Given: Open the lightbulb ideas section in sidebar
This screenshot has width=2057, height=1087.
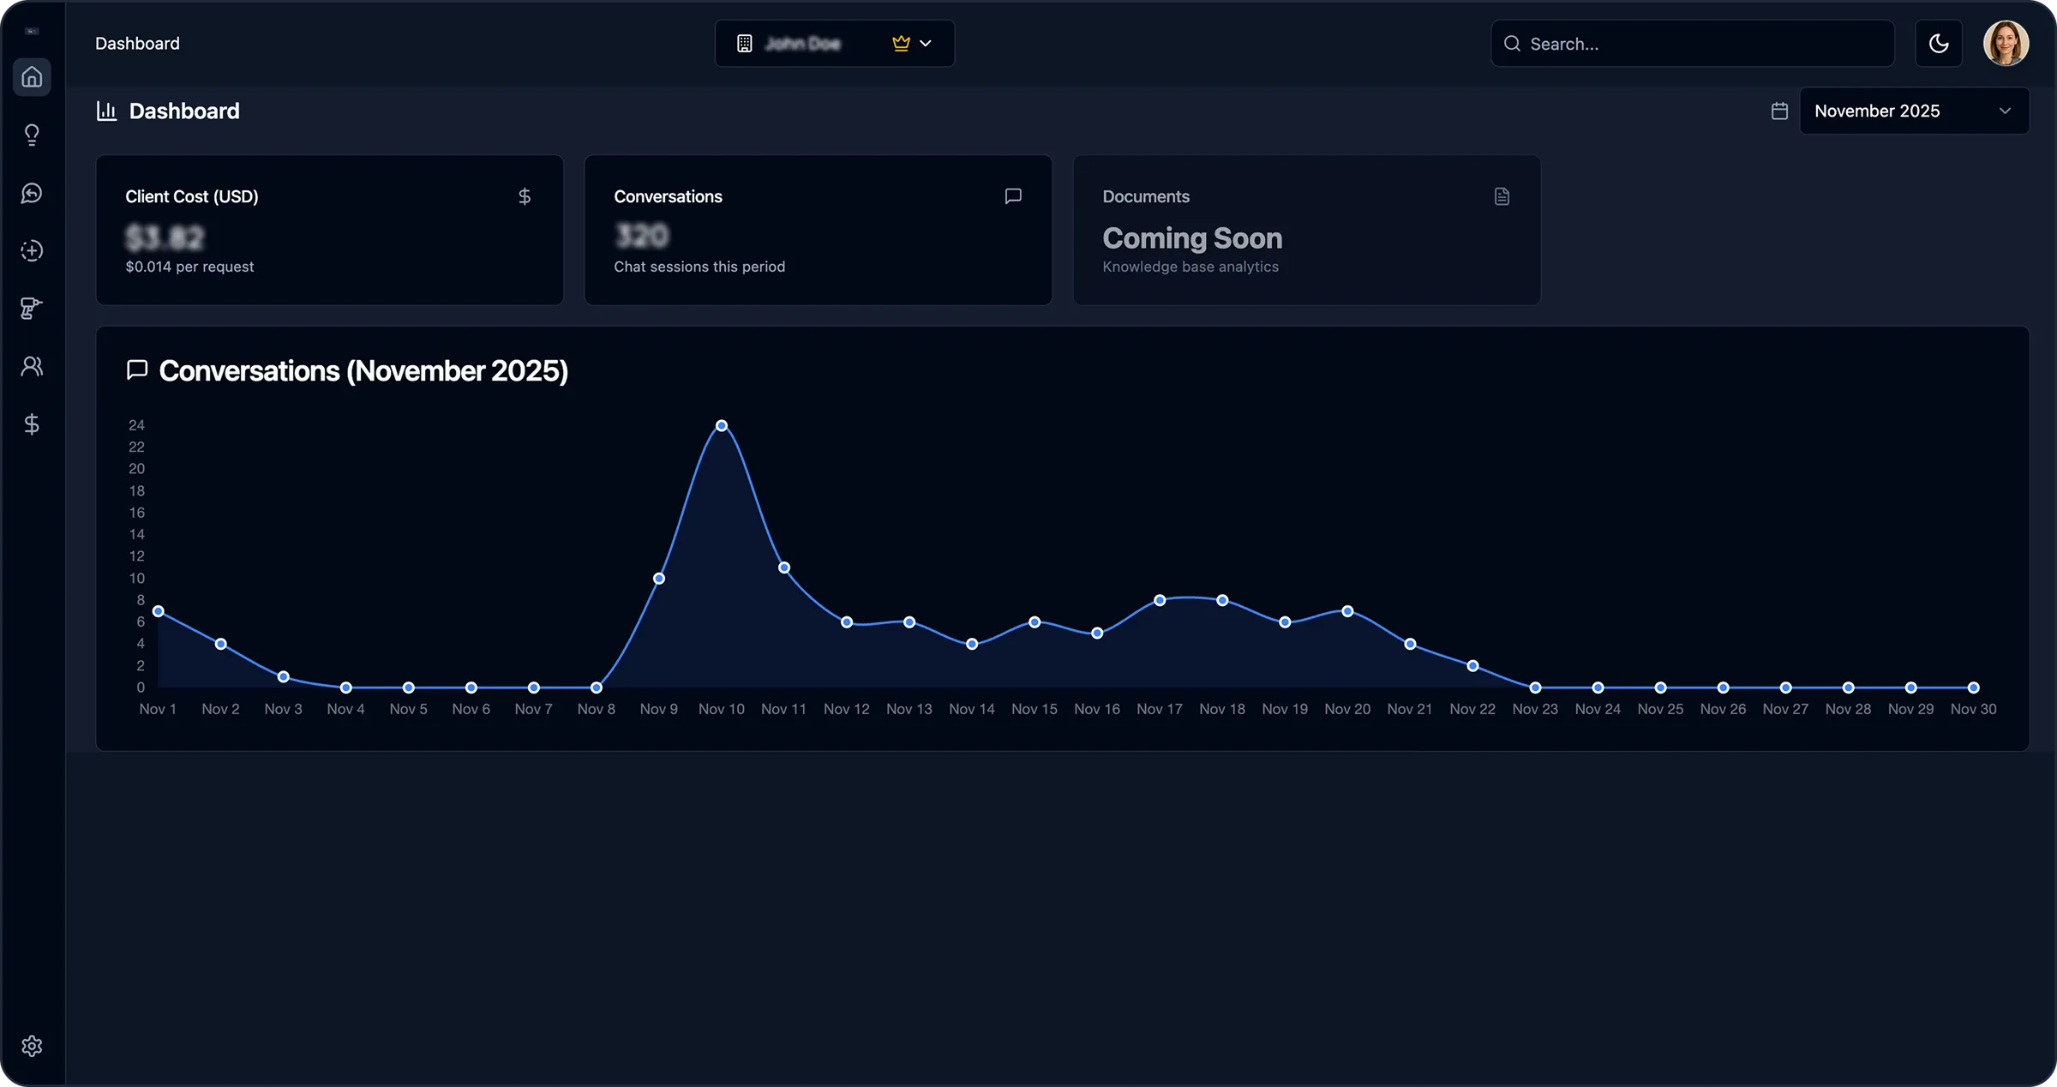Looking at the screenshot, I should 32,135.
